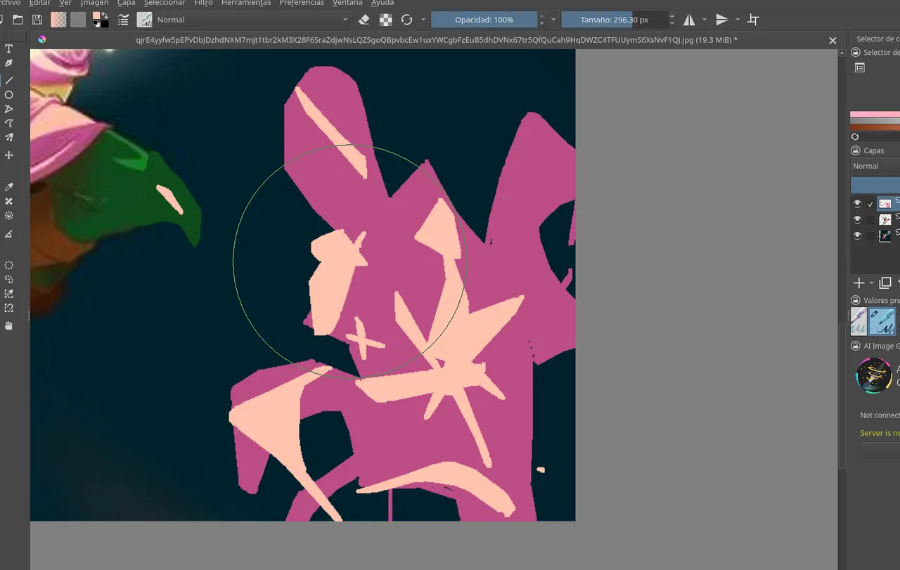Image resolution: width=900 pixels, height=570 pixels.
Task: Open file with folder icon
Action: click(x=18, y=20)
